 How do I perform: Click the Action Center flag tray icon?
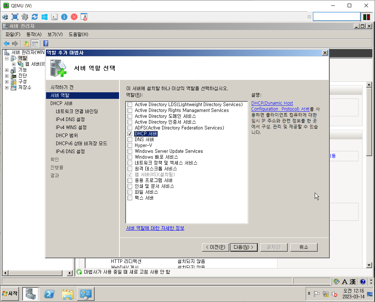point(317,294)
